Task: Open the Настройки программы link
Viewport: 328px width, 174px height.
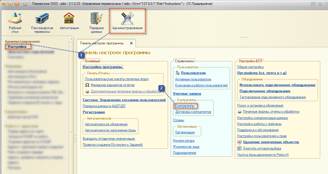Action: pyautogui.click(x=103, y=67)
